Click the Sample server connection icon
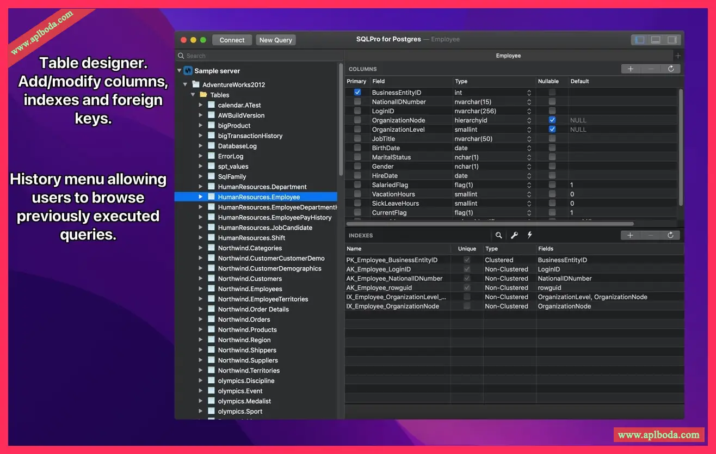 tap(188, 71)
